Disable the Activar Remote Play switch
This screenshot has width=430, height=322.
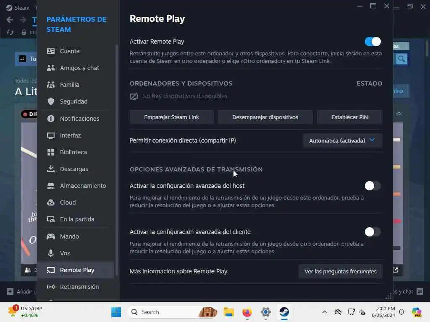(x=373, y=42)
